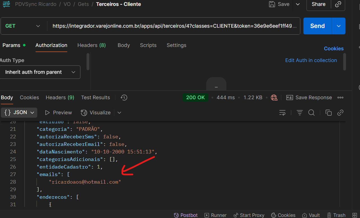Open the Auth Type inherit dropdown
The image size is (360, 218).
40,72
